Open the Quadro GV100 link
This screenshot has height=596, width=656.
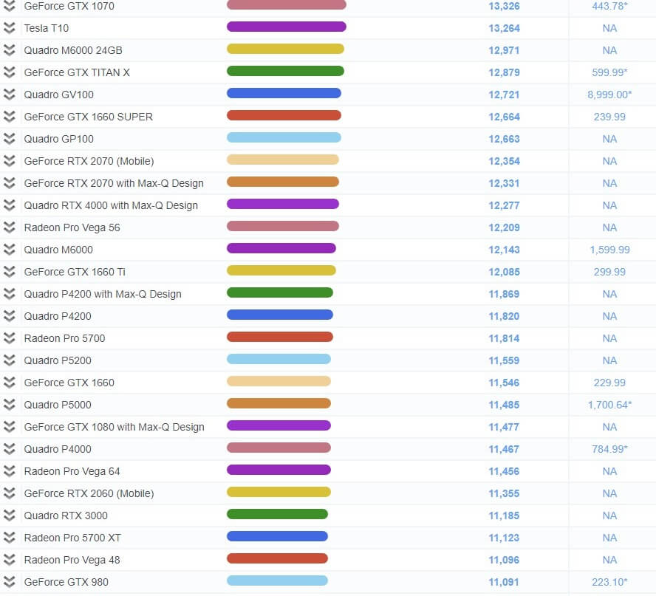tap(59, 95)
